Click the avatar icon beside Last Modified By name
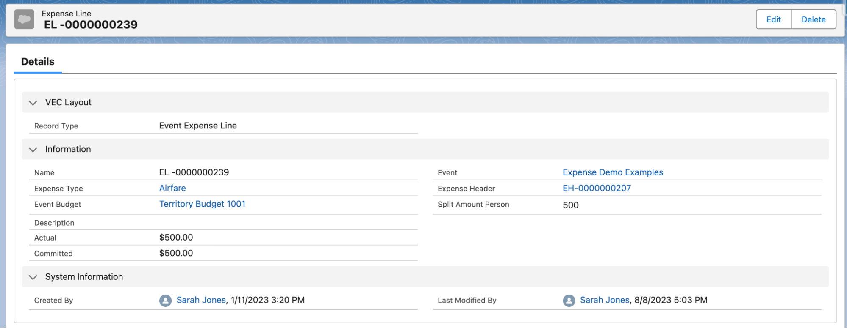This screenshot has height=328, width=847. coord(569,301)
